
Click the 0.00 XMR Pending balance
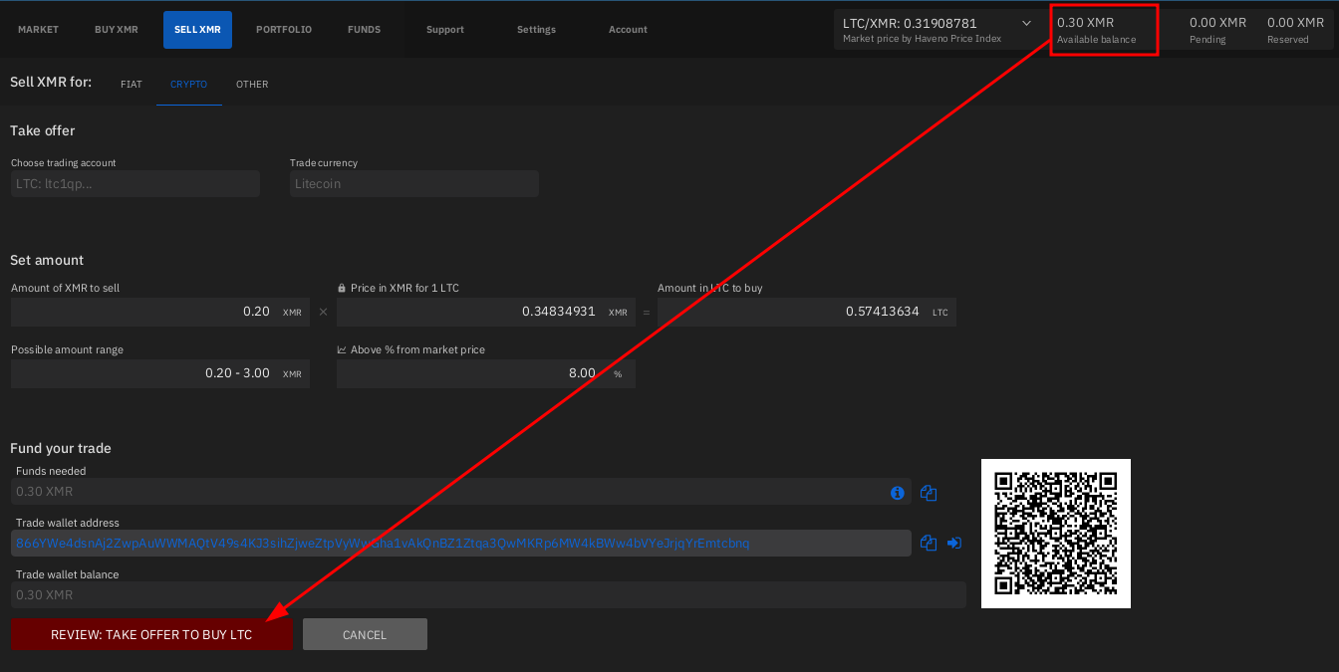point(1217,30)
